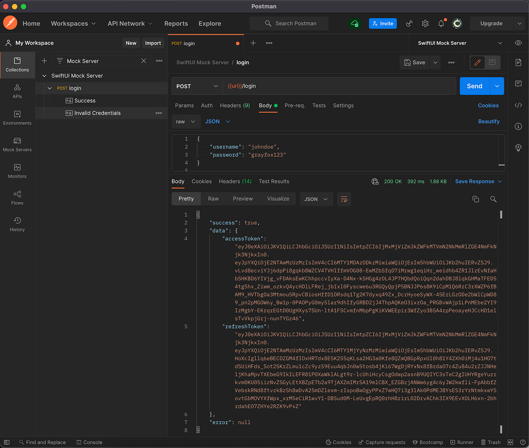
Task: Open Workspaces dropdown
Action: [x=73, y=23]
